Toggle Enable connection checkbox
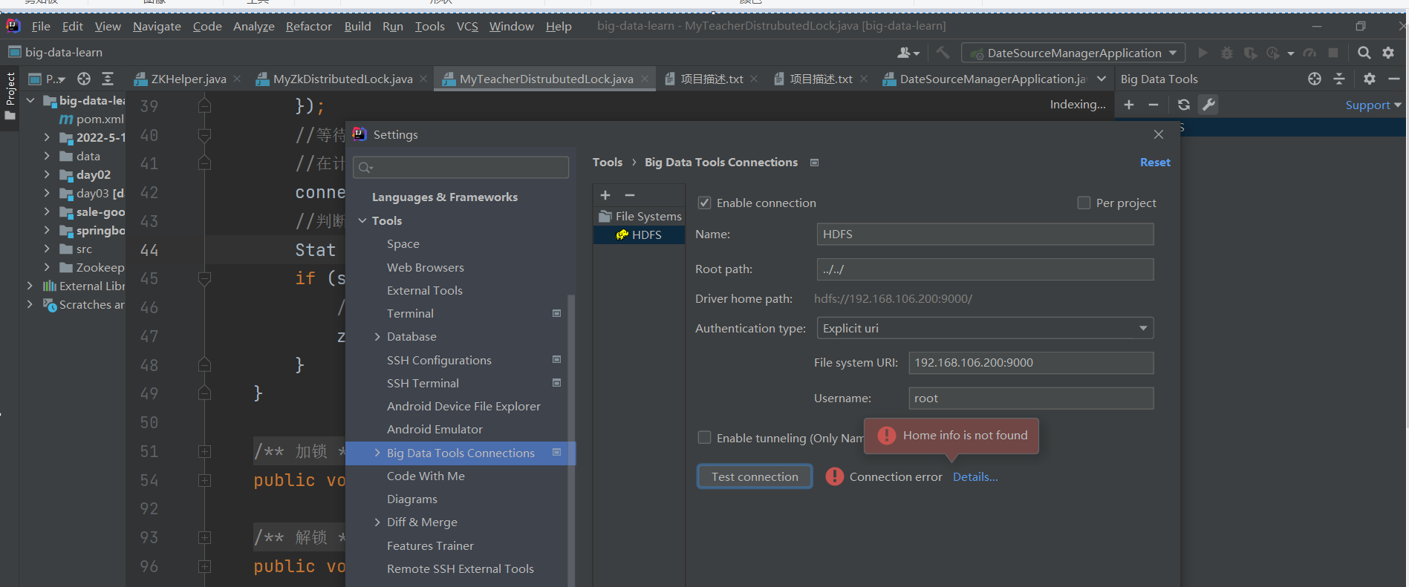 tap(704, 203)
